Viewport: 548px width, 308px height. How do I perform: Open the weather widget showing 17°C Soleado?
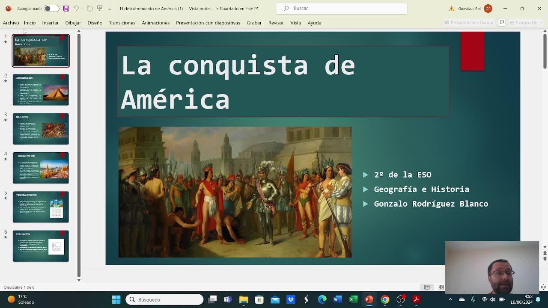(21, 299)
